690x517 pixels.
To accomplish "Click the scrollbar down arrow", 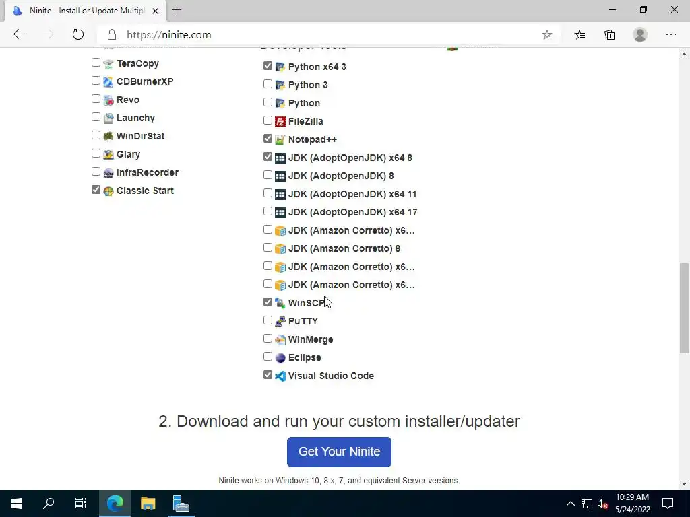I will [684, 485].
